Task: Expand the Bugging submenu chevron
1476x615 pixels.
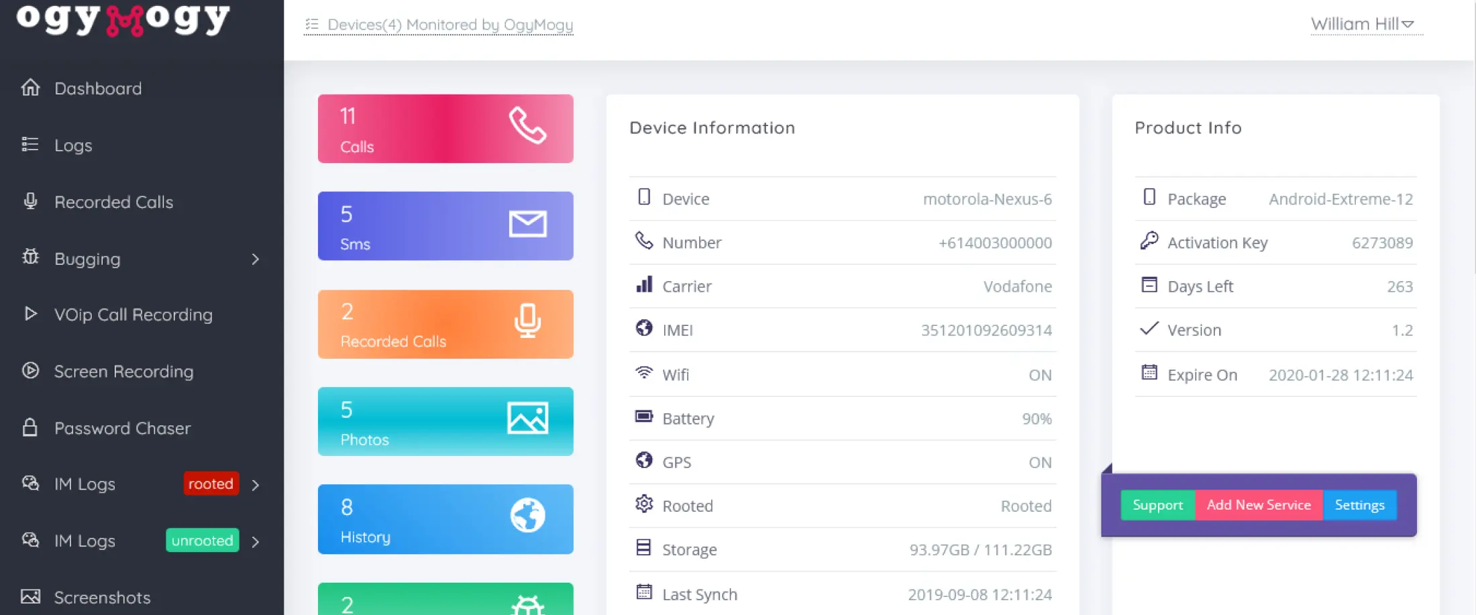Action: click(x=255, y=259)
